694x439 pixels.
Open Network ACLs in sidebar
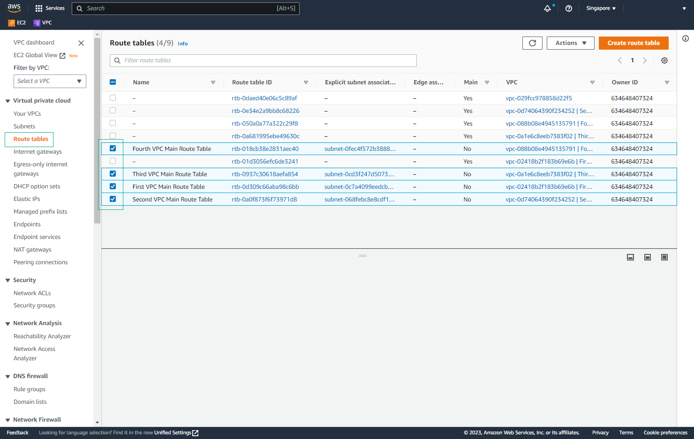click(x=32, y=293)
